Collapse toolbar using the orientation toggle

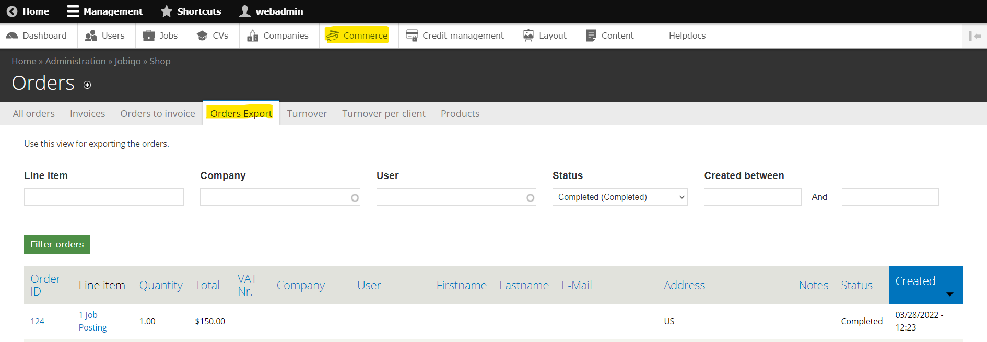tap(974, 36)
